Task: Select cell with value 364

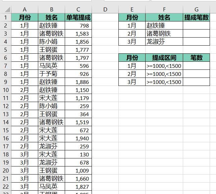Action: tap(78, 114)
